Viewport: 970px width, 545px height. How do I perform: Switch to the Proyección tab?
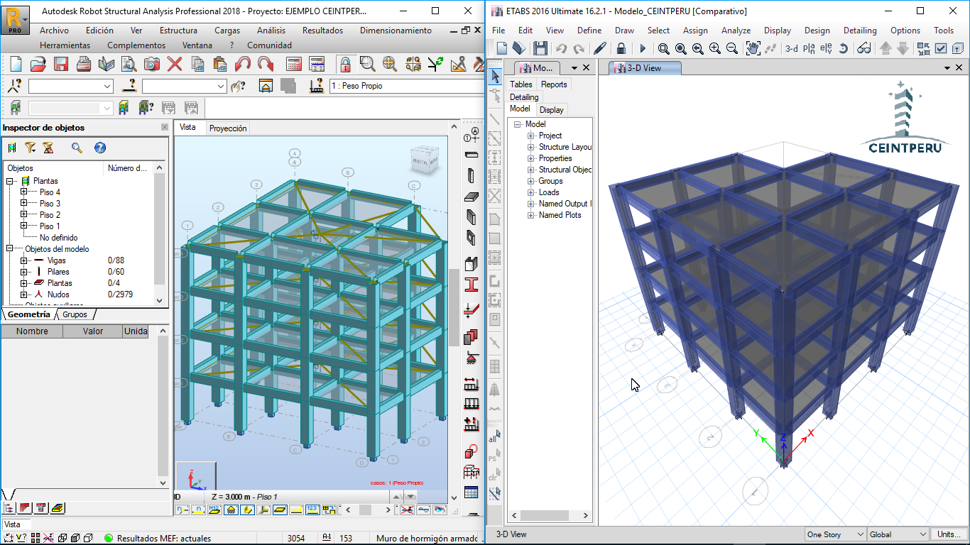(x=228, y=128)
